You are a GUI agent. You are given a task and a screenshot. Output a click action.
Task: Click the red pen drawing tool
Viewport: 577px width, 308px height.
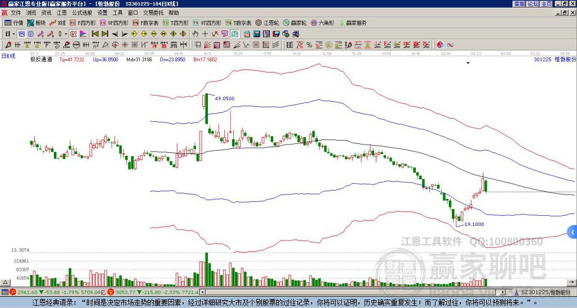[8, 45]
